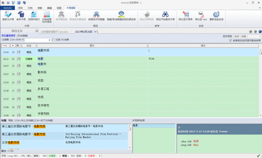Open the 北京国际电影节-test.doc tab

(55, 32)
